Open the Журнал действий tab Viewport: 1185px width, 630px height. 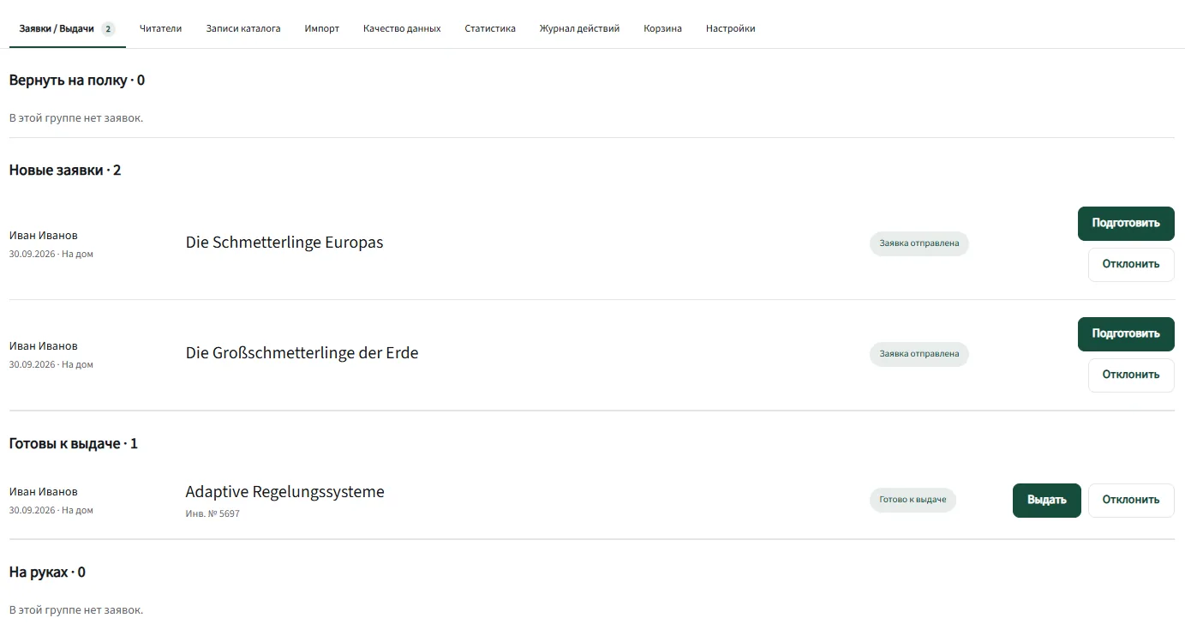point(580,28)
